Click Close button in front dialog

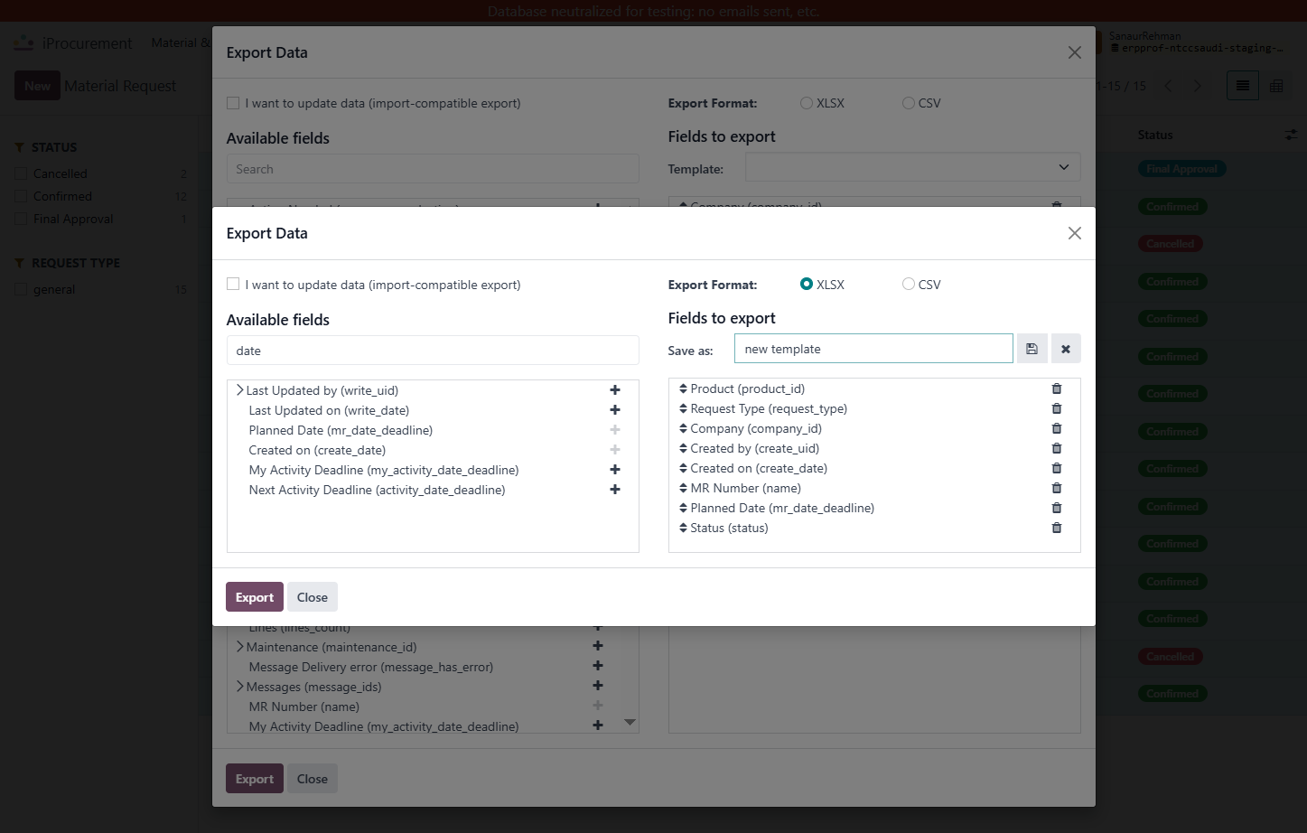coord(313,597)
